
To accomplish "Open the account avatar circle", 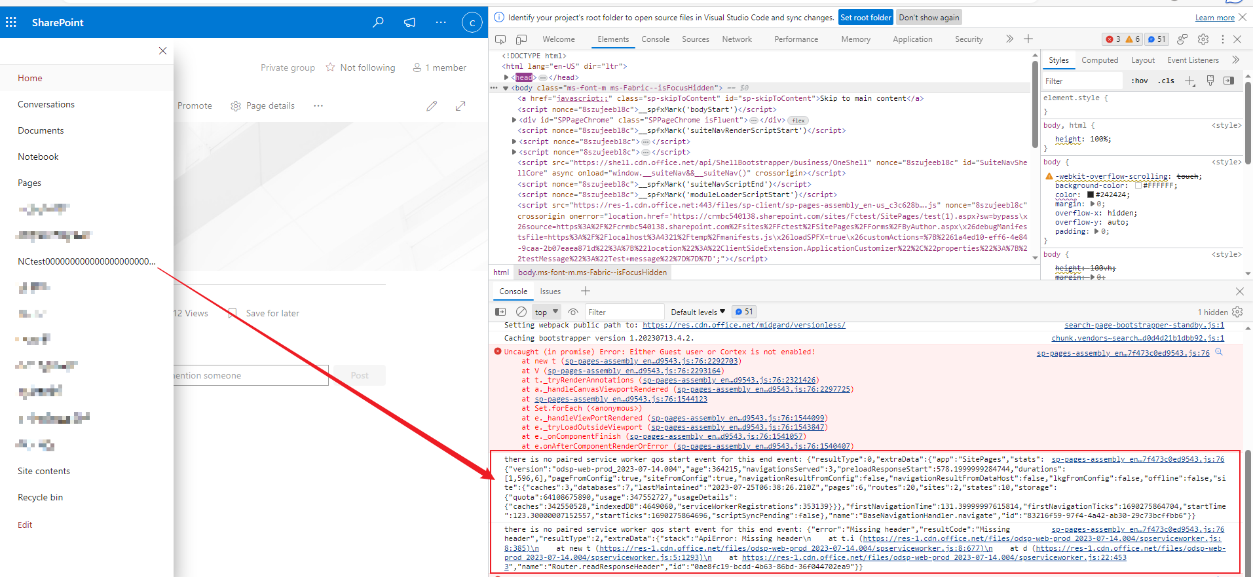I will click(x=472, y=22).
